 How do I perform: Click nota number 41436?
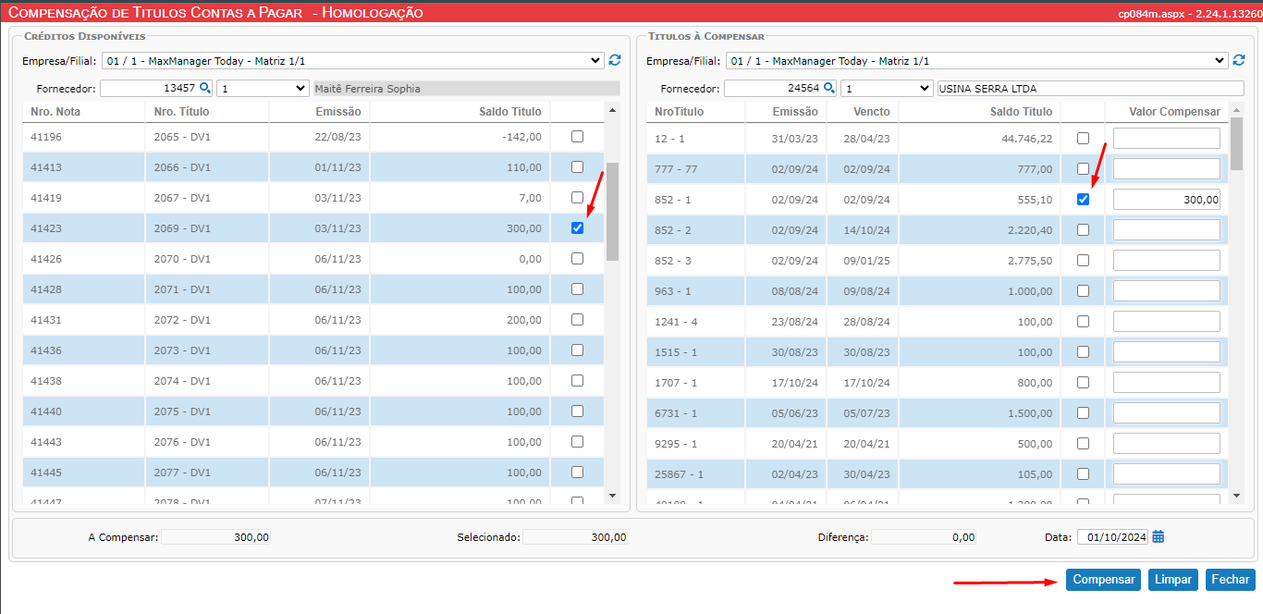46,350
